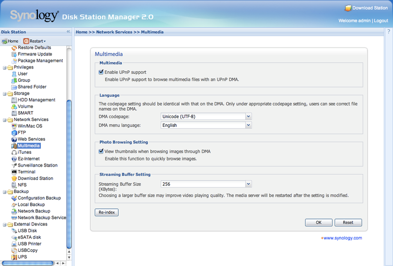Select the Configuration Backup icon

click(14, 198)
